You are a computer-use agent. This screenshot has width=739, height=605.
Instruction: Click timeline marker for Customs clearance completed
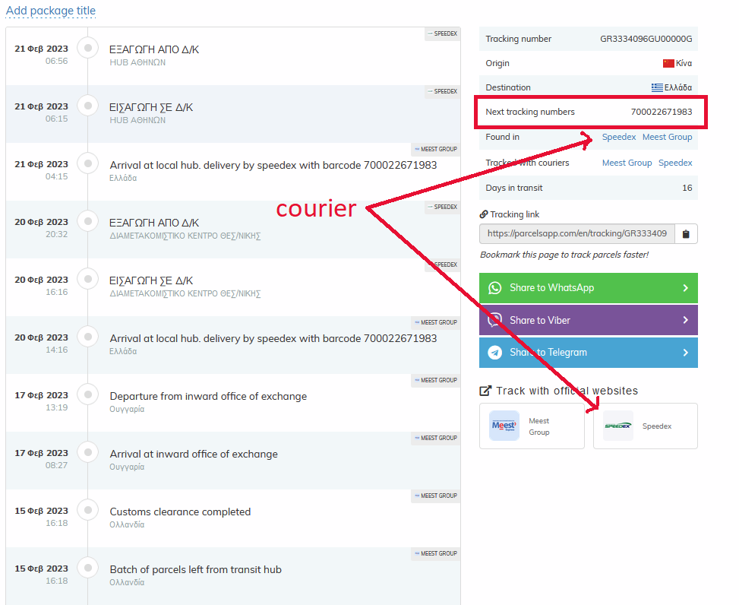click(87, 510)
